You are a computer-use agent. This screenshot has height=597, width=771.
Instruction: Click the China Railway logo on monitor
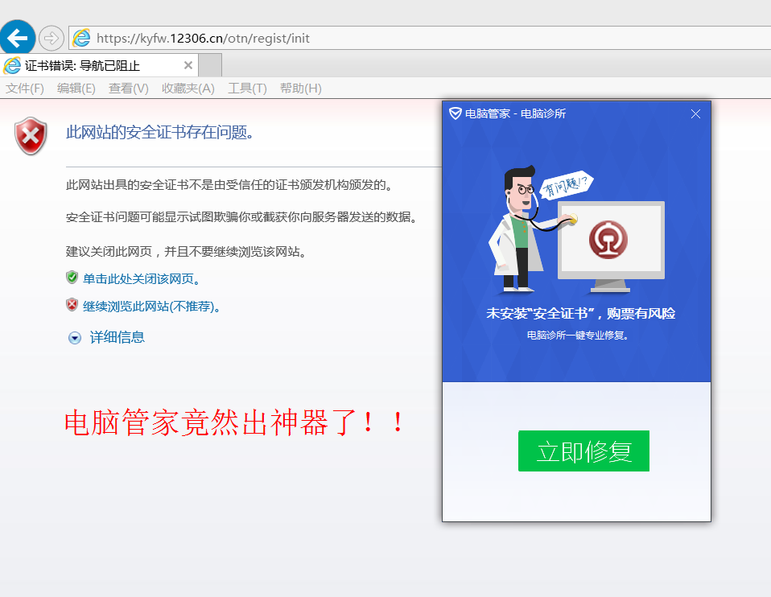(608, 240)
